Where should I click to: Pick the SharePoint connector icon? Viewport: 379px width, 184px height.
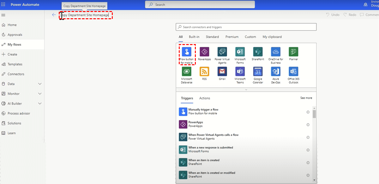(x=258, y=52)
